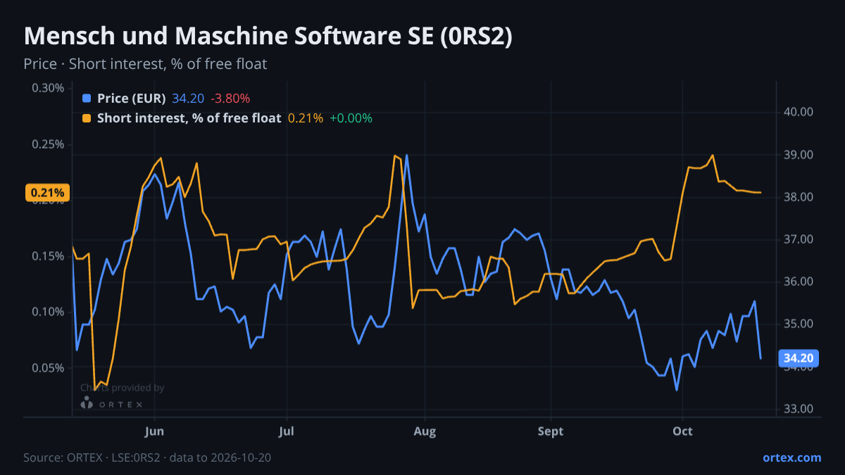Click the 0.05% left axis label
Screen dimensions: 845x475
(x=48, y=368)
